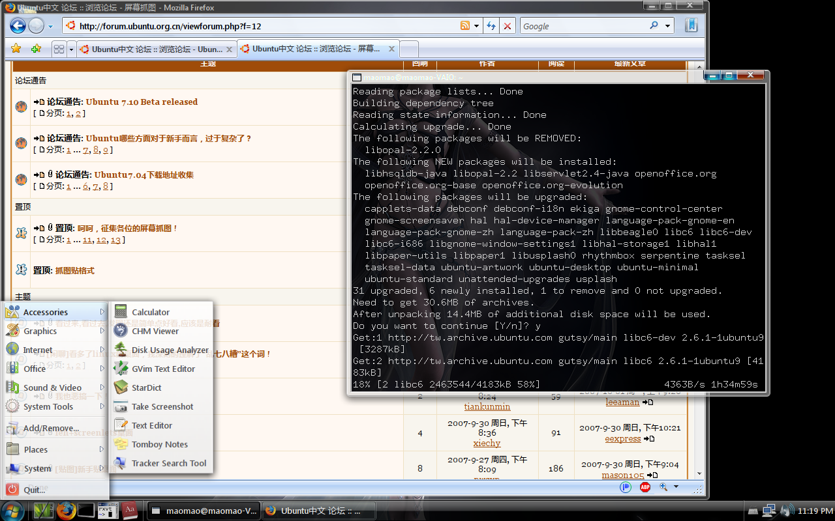Open the bookmarks sidebar icon

691,25
